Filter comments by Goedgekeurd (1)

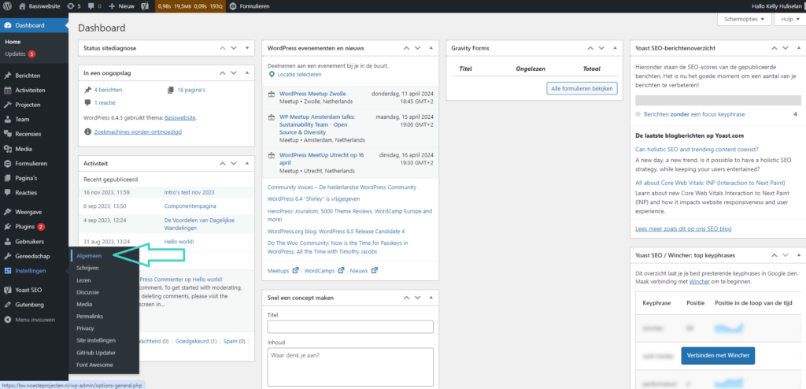196,341
